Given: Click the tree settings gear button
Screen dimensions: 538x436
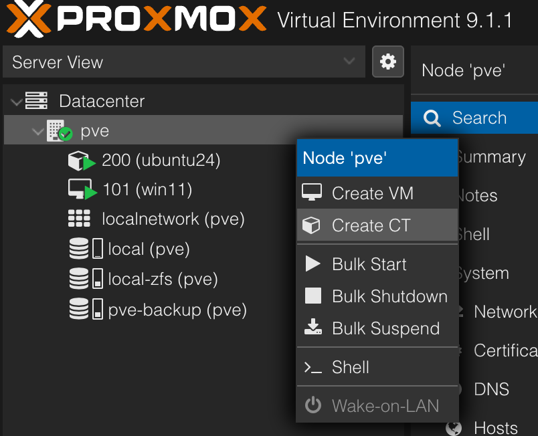Looking at the screenshot, I should pyautogui.click(x=387, y=62).
